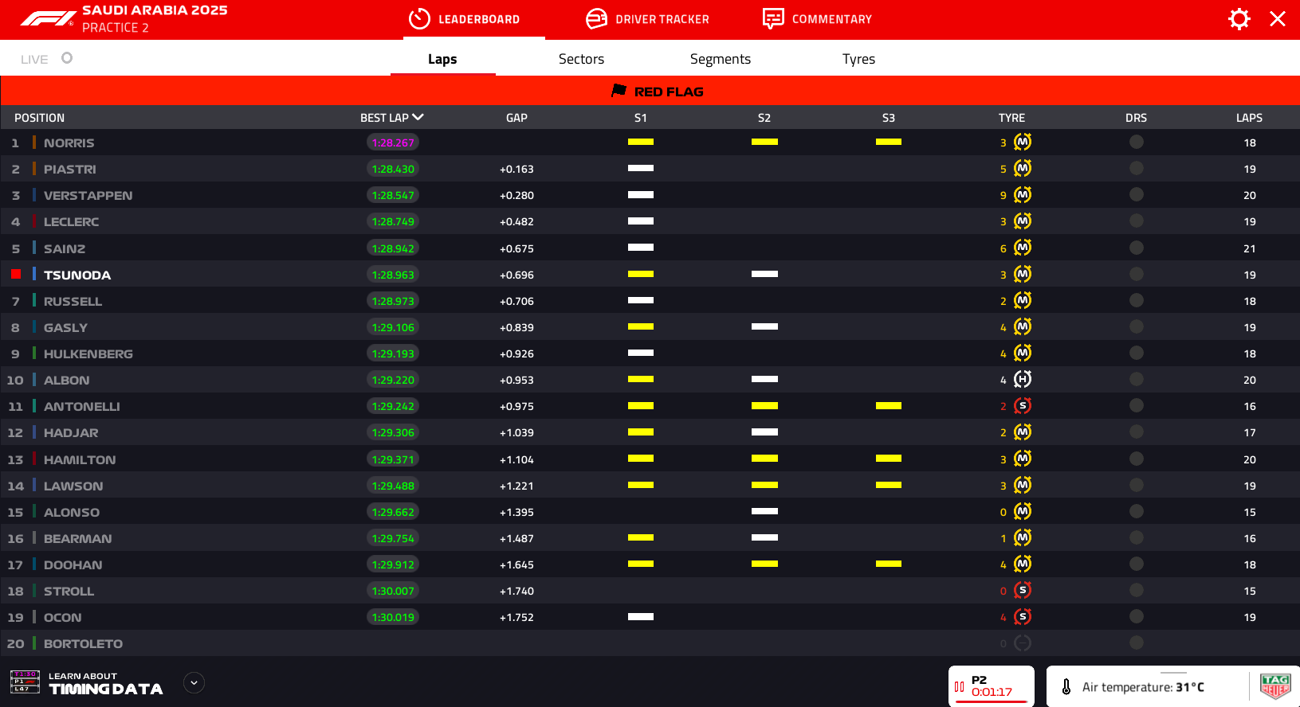Open the Commentary view

pyautogui.click(x=817, y=19)
